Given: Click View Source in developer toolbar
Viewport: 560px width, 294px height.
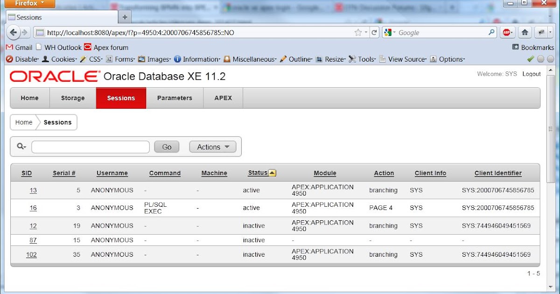Looking at the screenshot, I should [403, 59].
